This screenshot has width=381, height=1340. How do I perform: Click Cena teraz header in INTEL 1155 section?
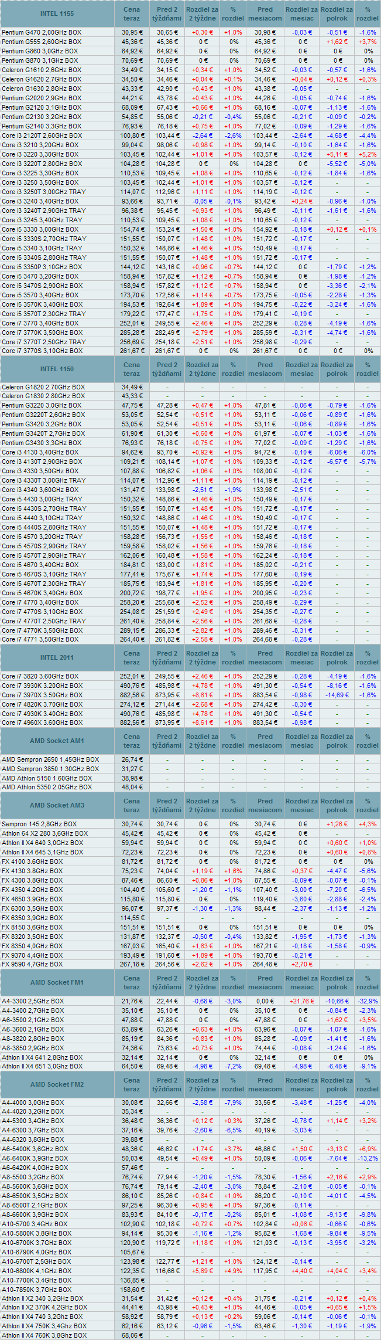[132, 13]
